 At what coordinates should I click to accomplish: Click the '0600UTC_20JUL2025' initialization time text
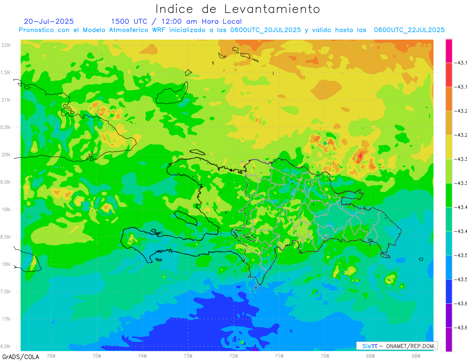pos(266,30)
